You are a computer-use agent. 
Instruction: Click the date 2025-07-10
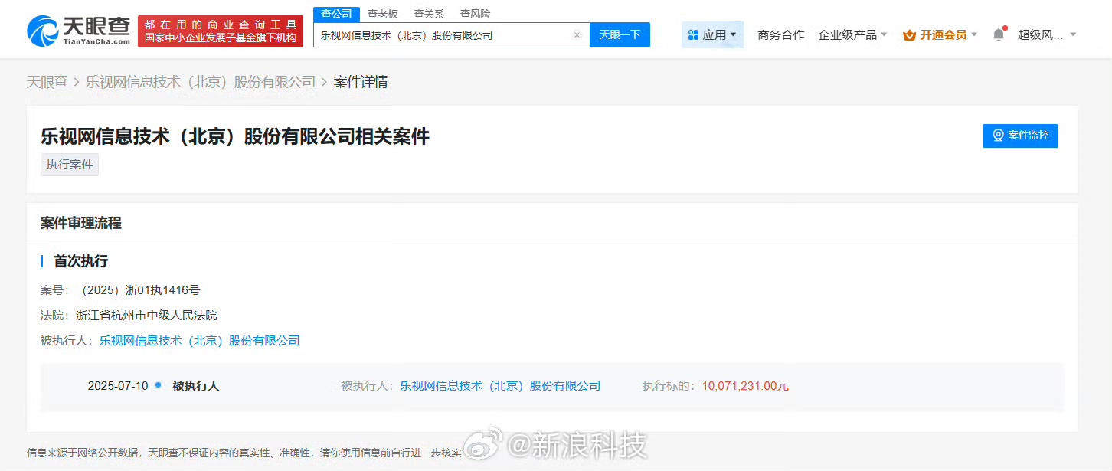coord(118,386)
